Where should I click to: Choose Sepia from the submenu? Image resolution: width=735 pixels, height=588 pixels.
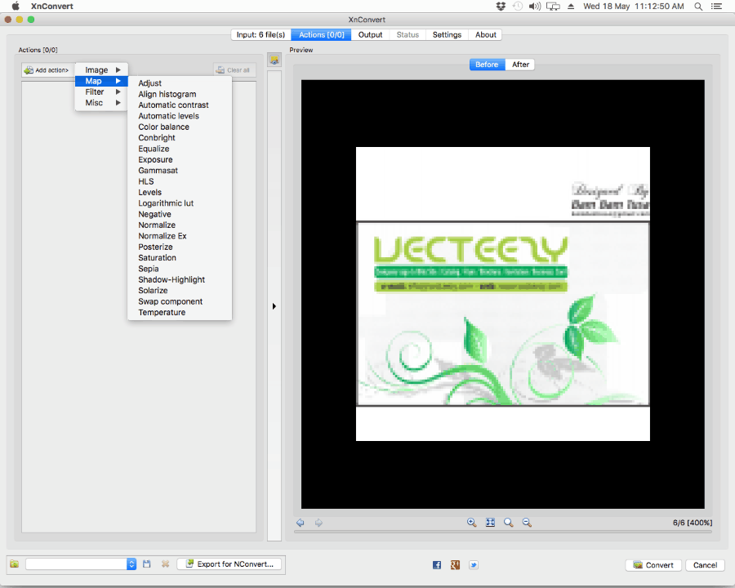(180, 269)
